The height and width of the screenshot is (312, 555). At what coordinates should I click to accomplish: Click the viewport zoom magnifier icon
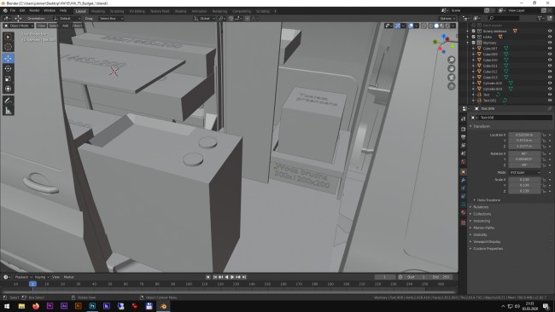(x=452, y=60)
